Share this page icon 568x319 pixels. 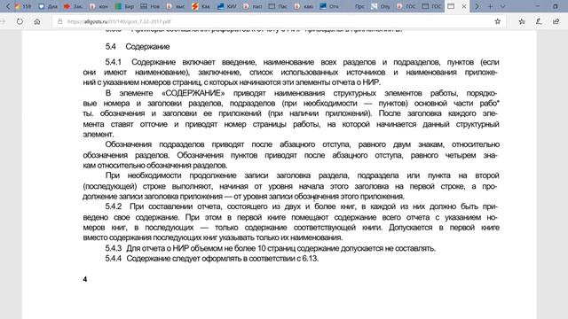point(556,21)
